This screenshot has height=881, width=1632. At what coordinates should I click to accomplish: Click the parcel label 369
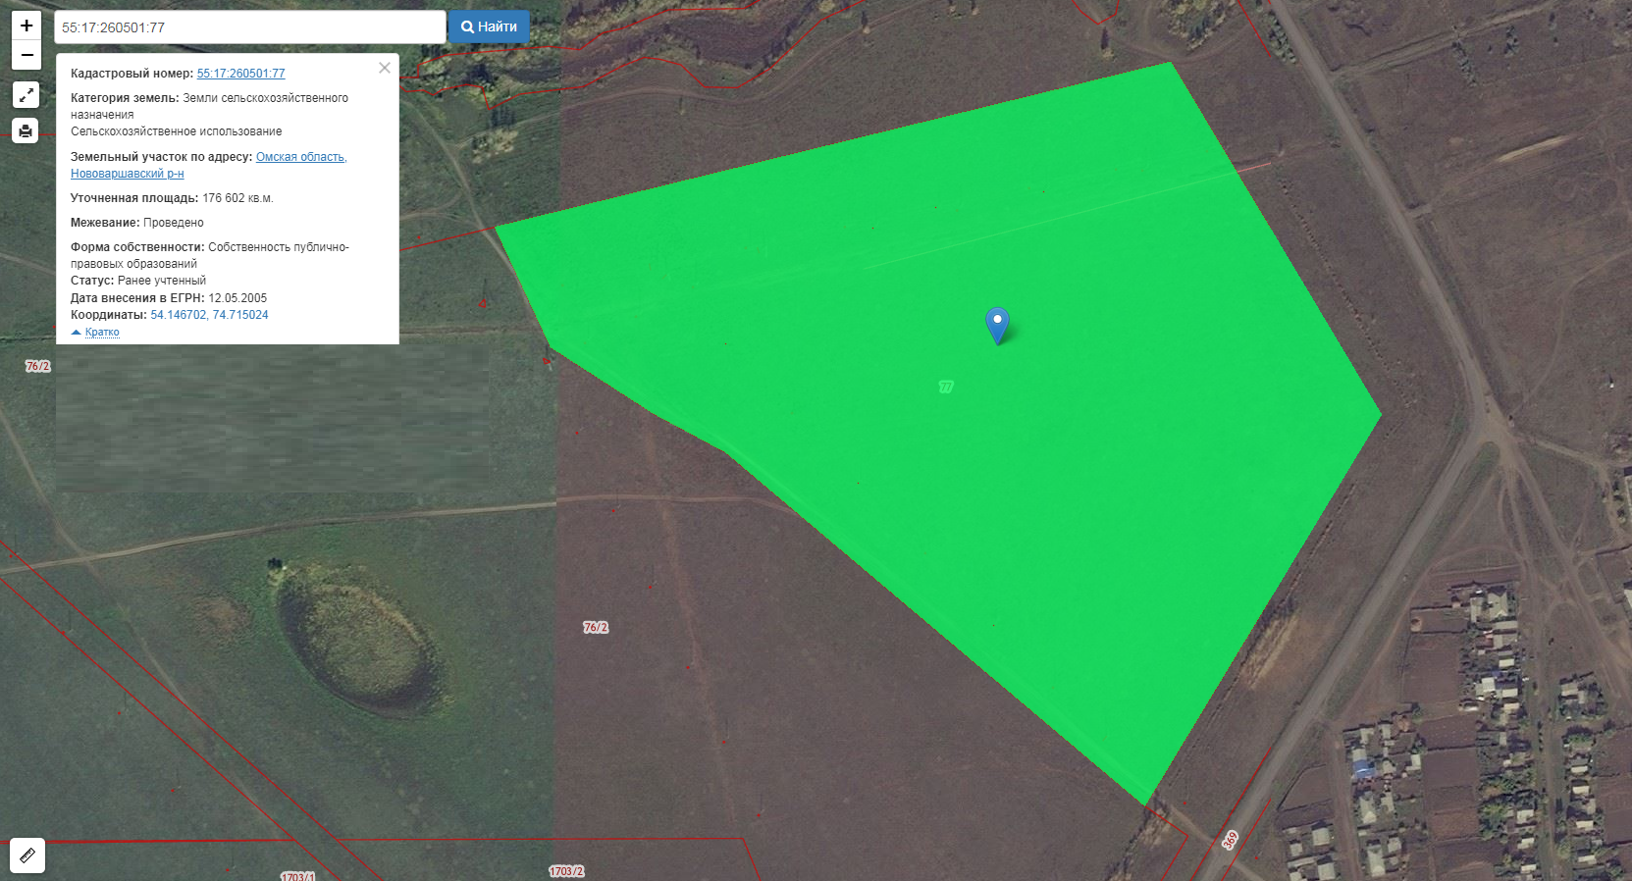coord(1231,840)
